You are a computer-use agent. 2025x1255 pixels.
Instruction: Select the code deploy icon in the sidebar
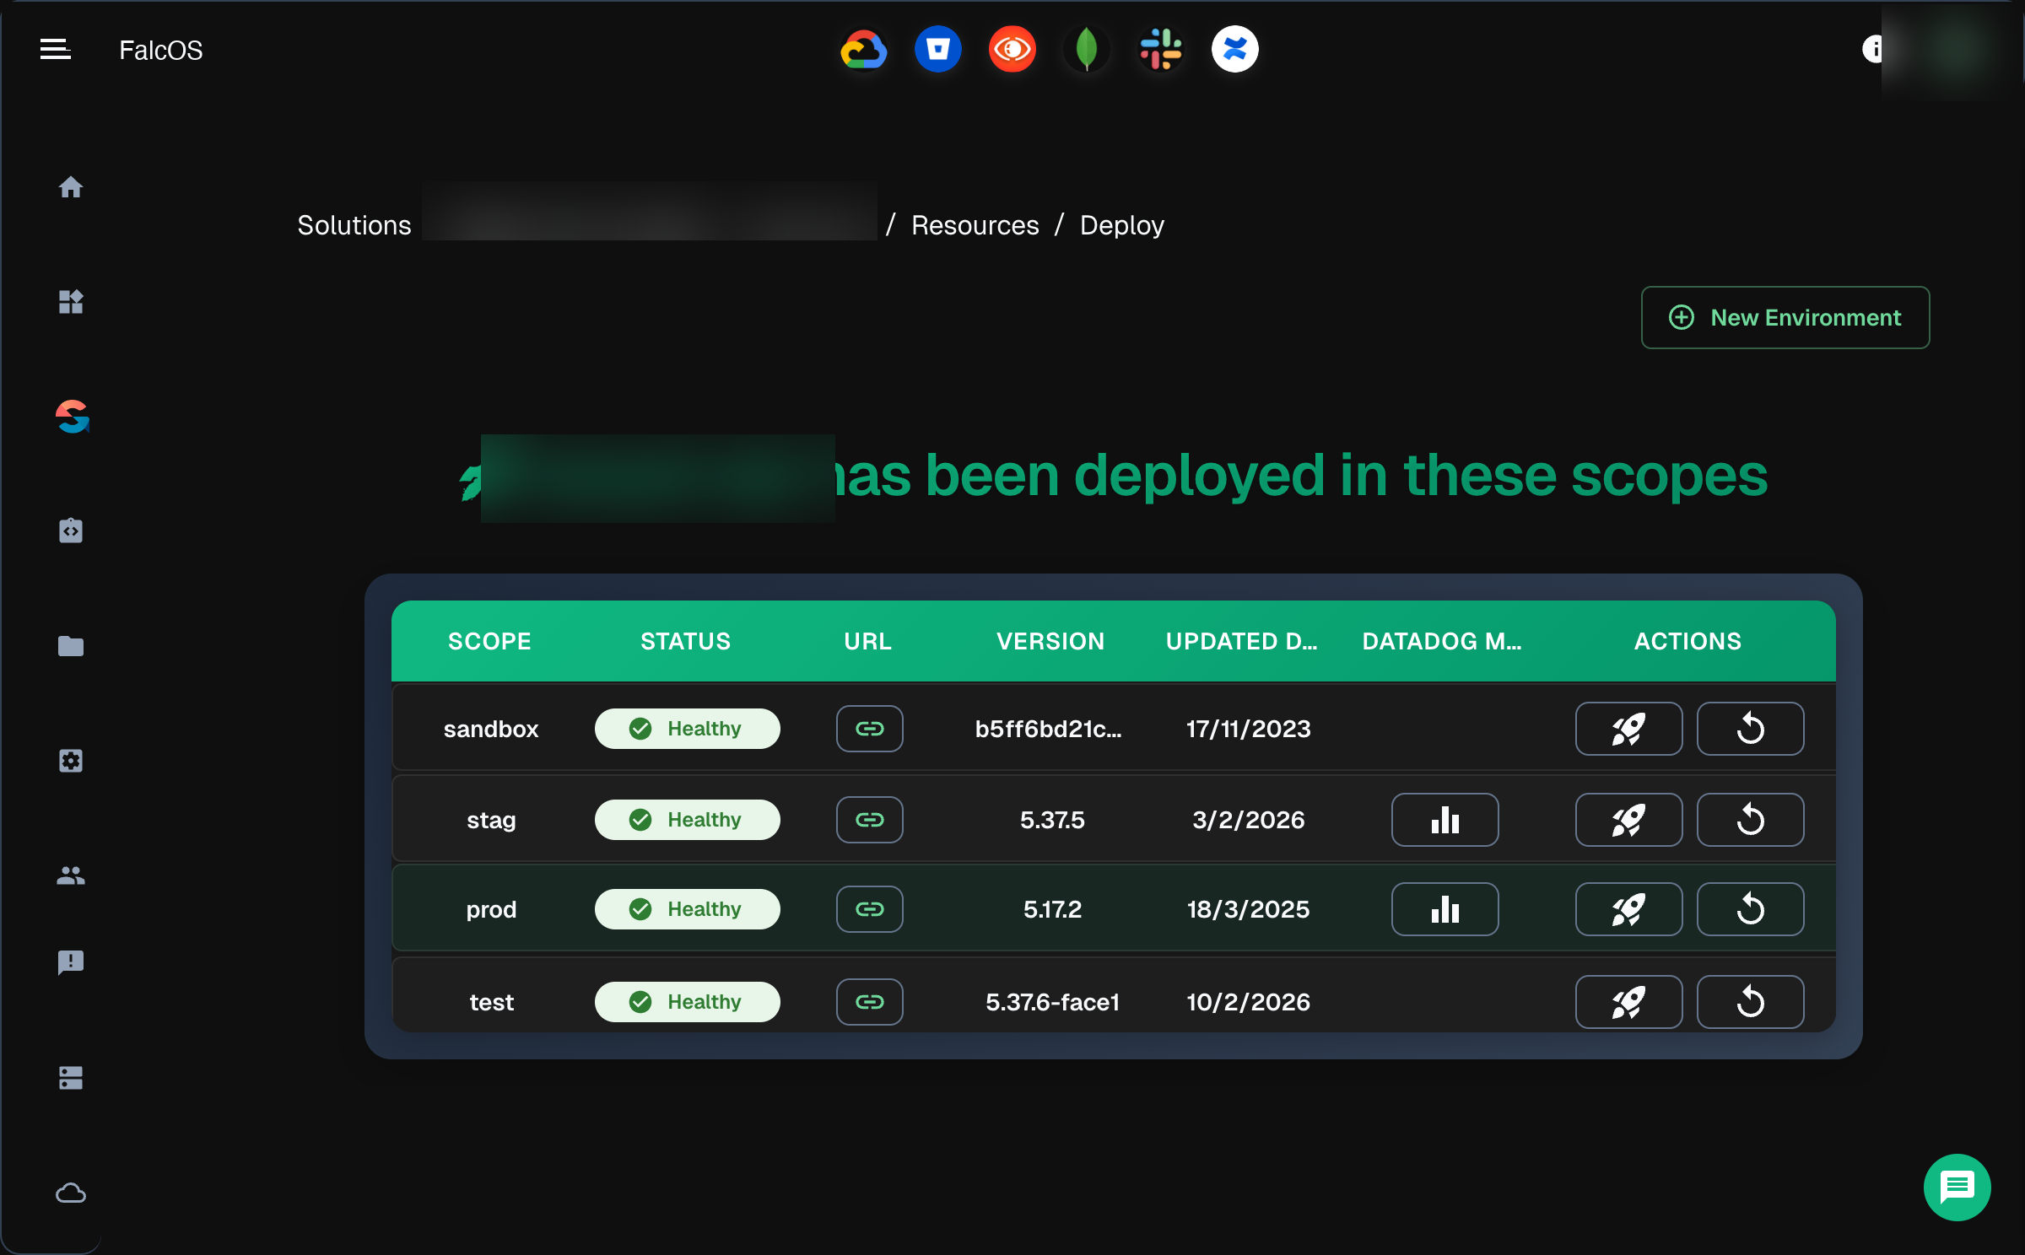point(71,531)
